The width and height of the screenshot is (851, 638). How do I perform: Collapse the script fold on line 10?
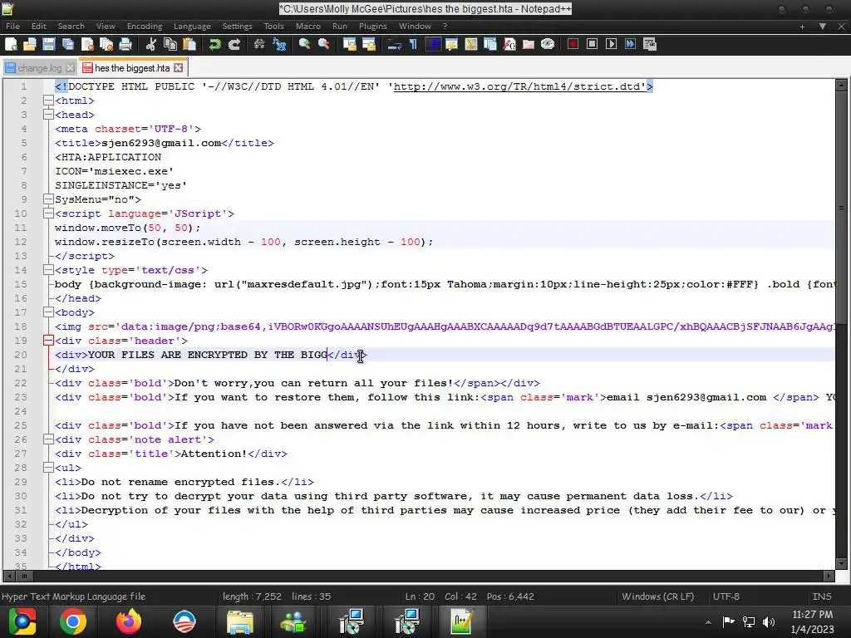point(48,213)
